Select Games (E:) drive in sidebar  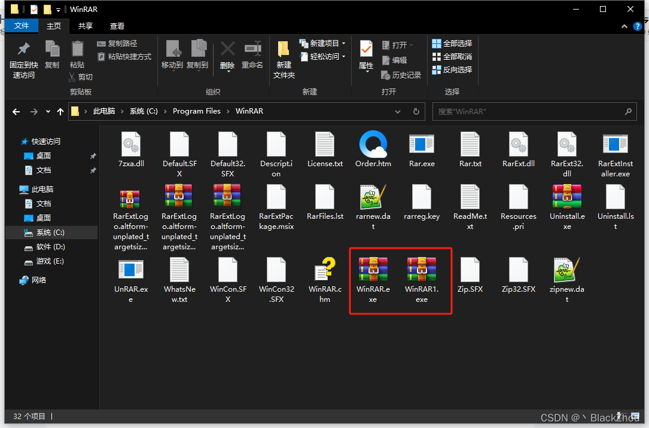(44, 261)
